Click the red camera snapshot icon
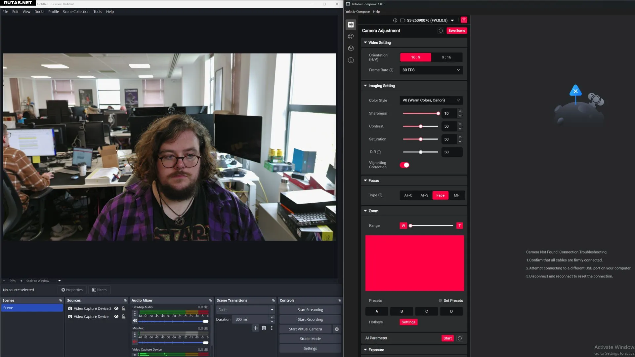635x357 pixels. pyautogui.click(x=464, y=20)
